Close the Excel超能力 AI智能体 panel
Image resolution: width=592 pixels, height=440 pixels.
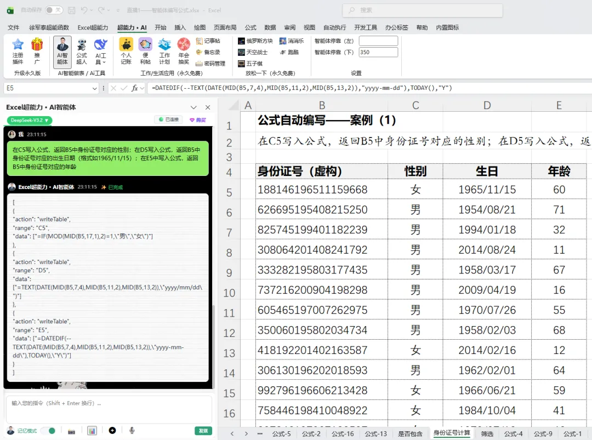(x=208, y=107)
